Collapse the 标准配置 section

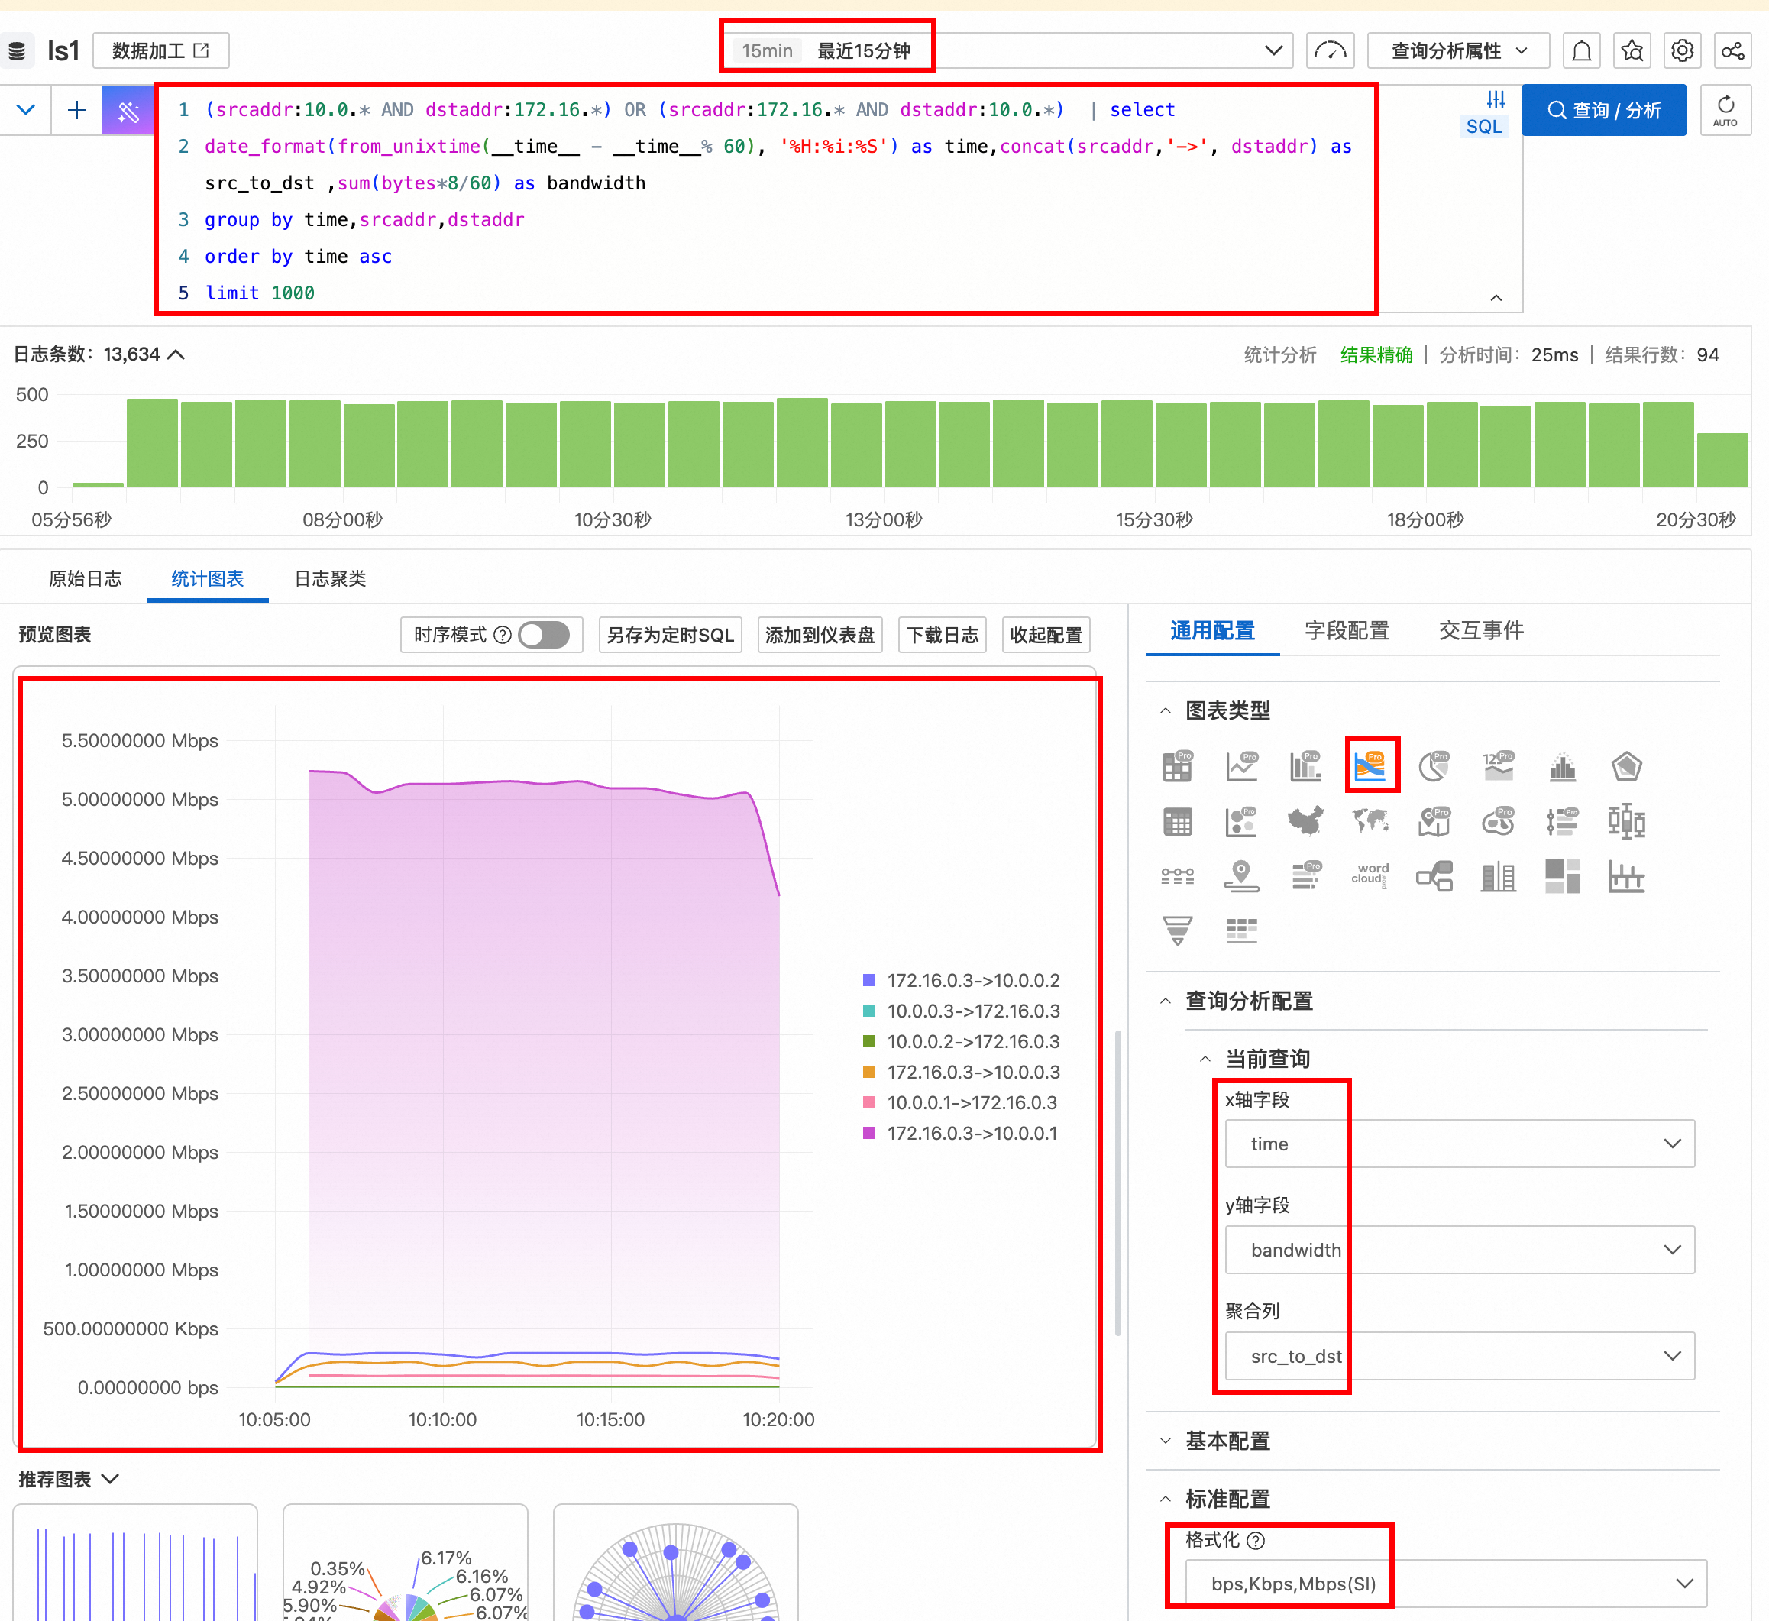click(x=1166, y=1499)
